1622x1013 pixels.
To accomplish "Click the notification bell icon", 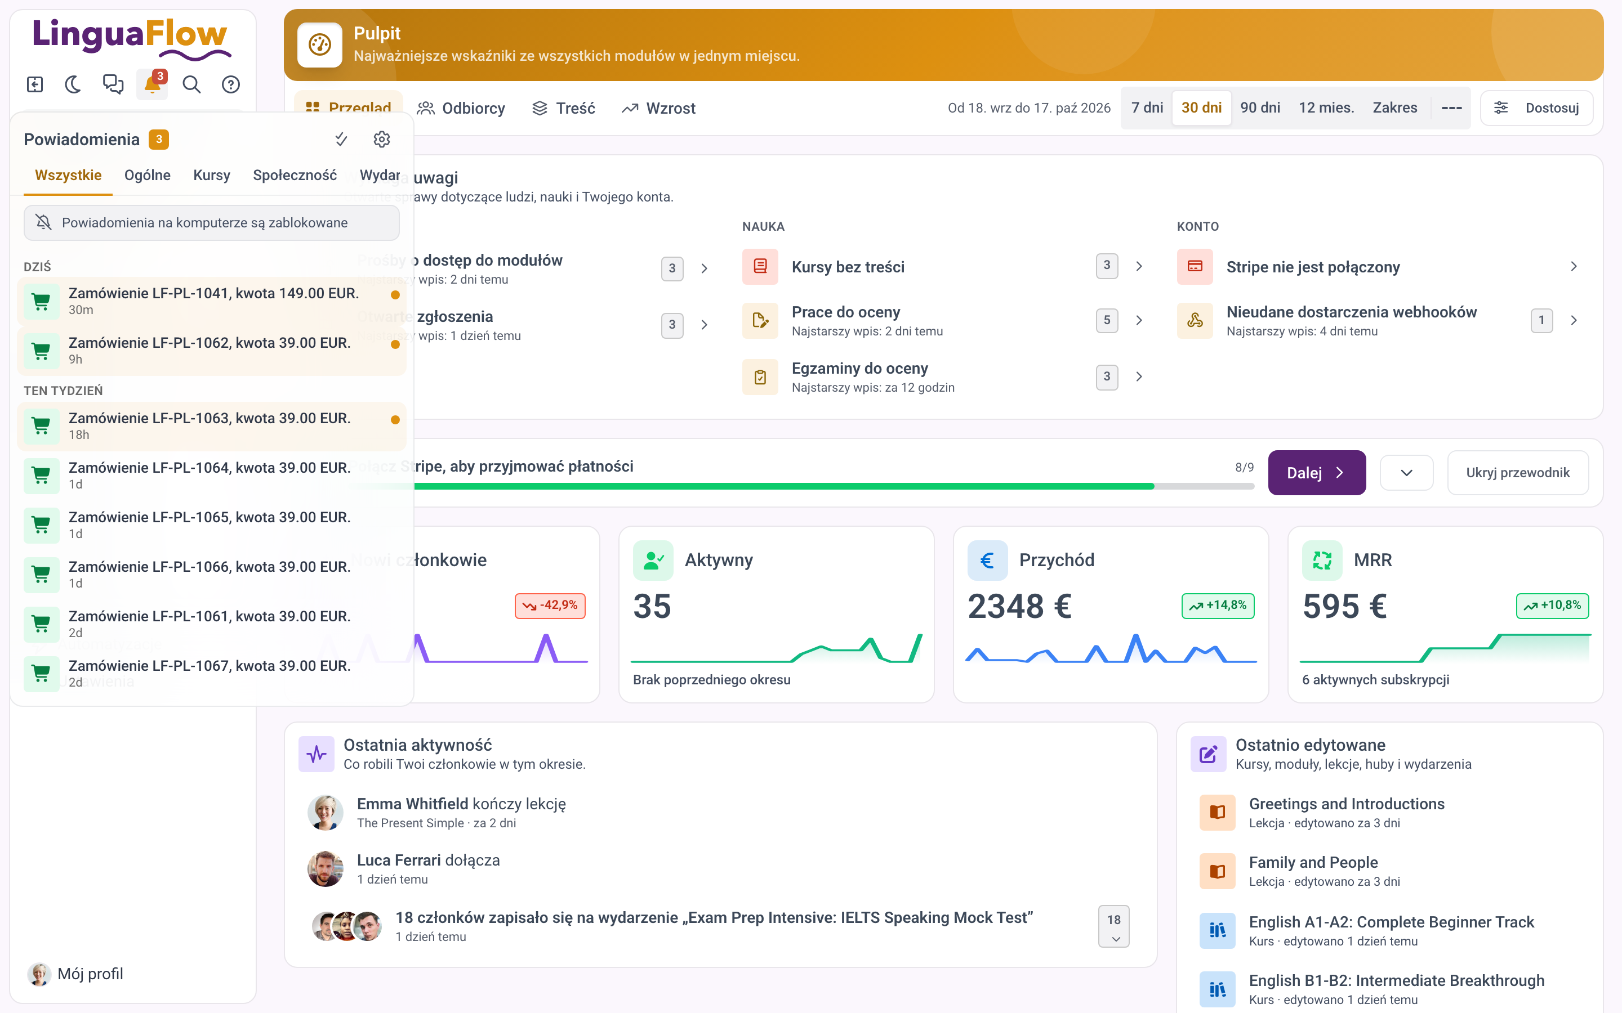I will pyautogui.click(x=152, y=84).
